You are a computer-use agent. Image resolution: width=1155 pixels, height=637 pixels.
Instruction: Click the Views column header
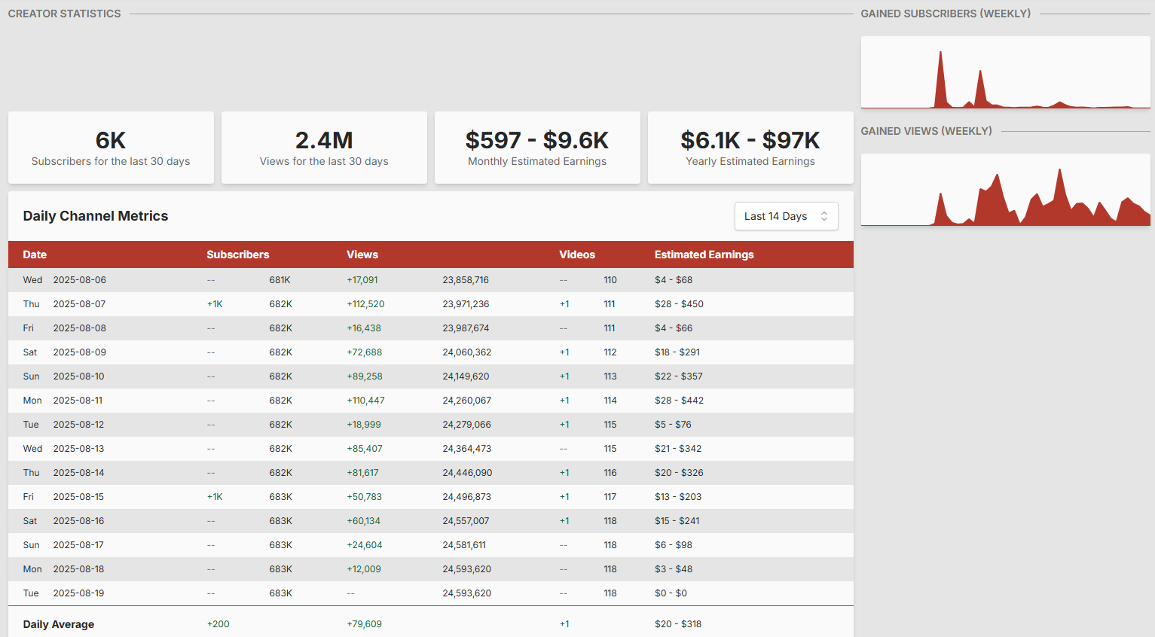362,254
